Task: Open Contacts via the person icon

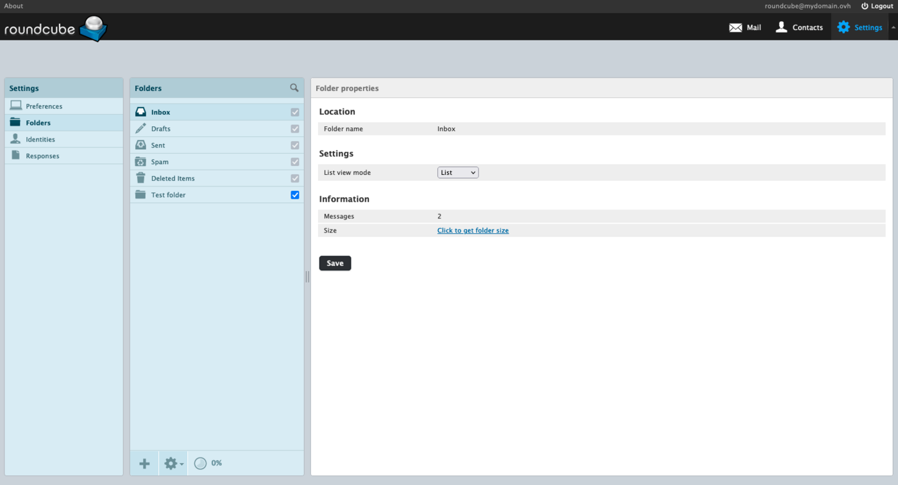Action: coord(781,28)
